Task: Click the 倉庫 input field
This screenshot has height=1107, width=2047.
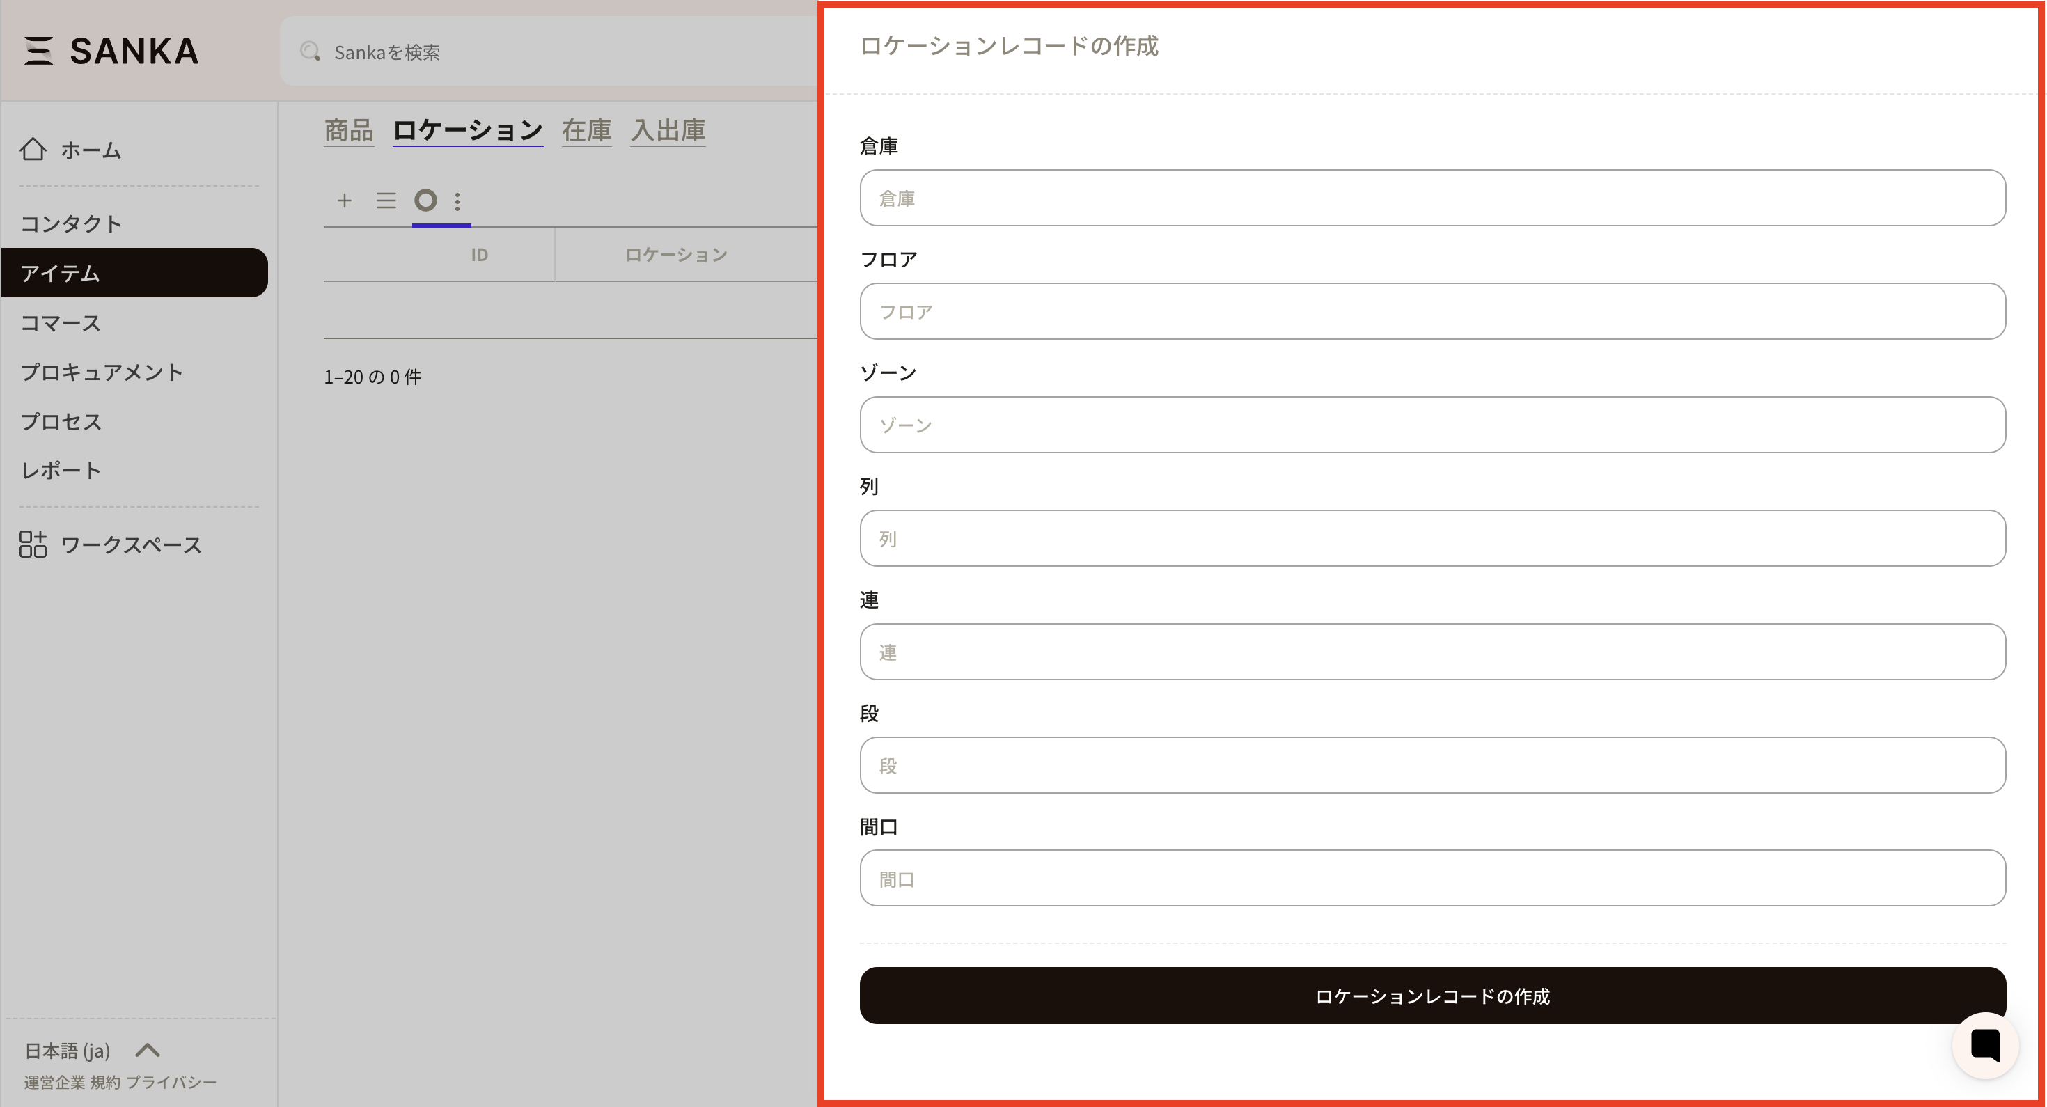Action: [1432, 198]
